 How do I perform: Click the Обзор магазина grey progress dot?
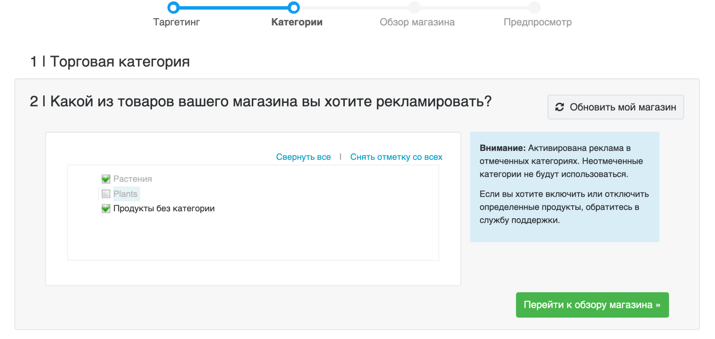[x=414, y=7]
